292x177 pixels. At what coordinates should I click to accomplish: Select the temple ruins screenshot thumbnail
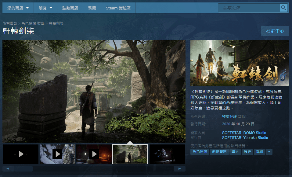pyautogui.click(x=130, y=154)
